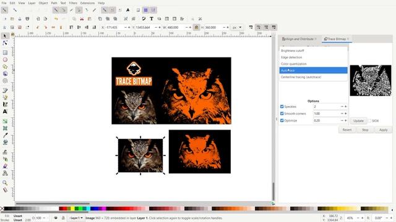Select the Spray tool
Screen dimensions: 396x222
pyautogui.click(x=5, y=159)
